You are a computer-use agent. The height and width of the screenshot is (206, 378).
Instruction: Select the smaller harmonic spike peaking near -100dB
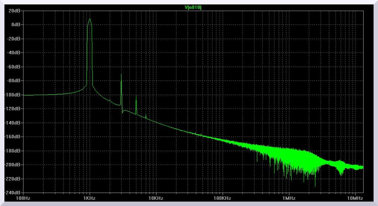pyautogui.click(x=136, y=95)
